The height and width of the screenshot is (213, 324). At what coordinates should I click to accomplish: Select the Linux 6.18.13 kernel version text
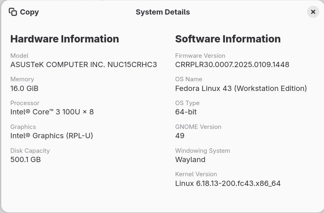pyautogui.click(x=228, y=183)
